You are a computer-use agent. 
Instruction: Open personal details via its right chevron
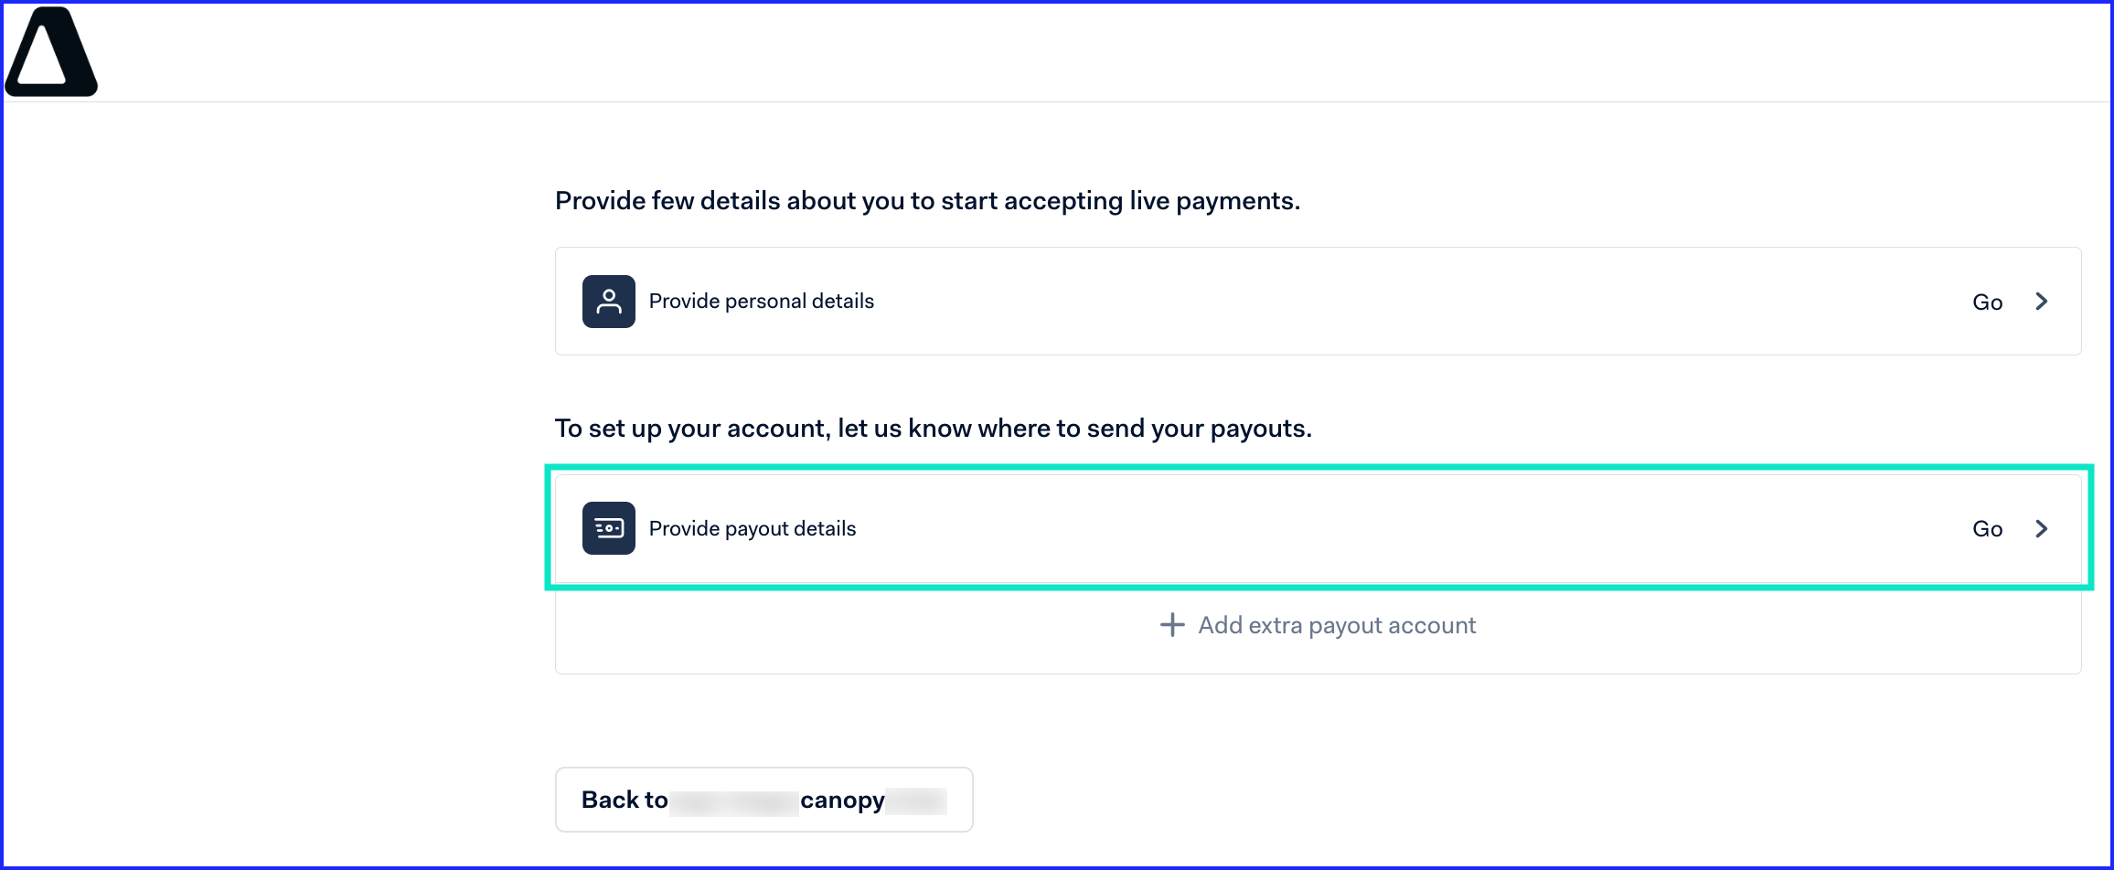click(x=2042, y=302)
